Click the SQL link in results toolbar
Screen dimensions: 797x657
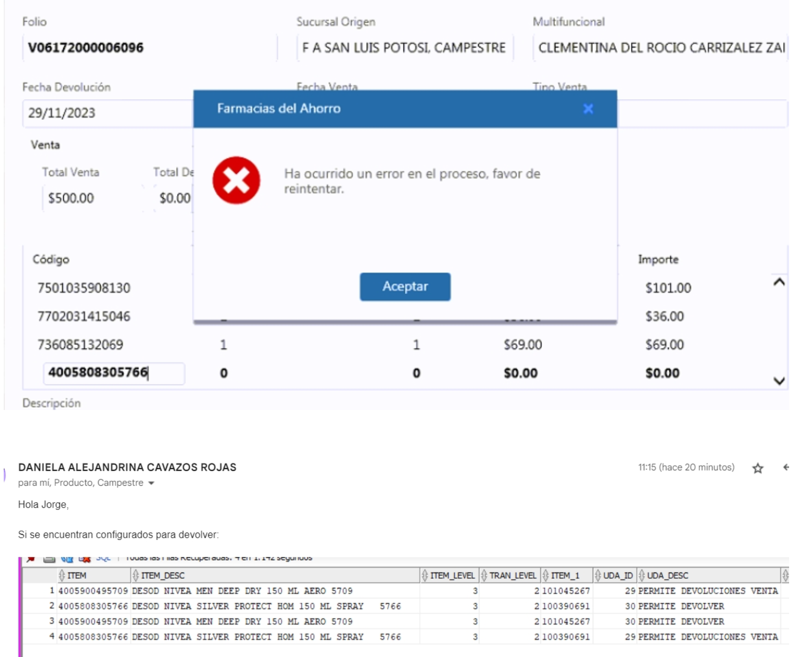pos(103,558)
